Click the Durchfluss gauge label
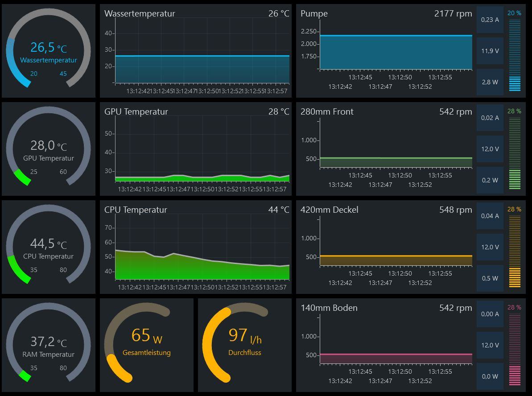Viewport: 532px width, 396px height. coord(245,353)
